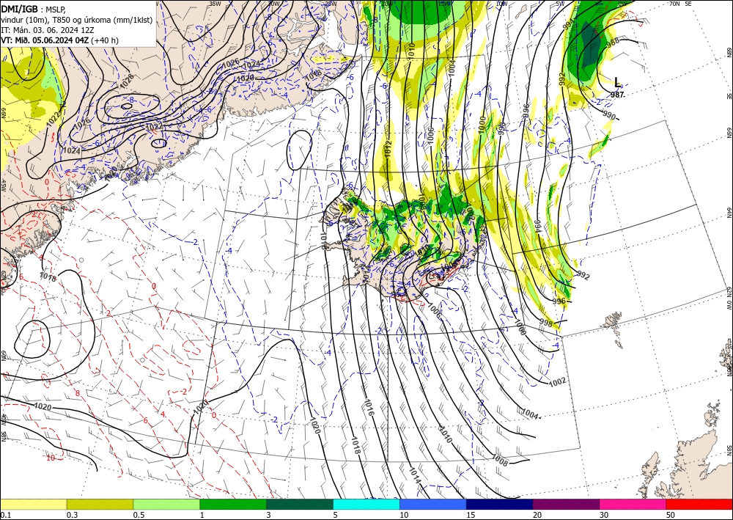The height and width of the screenshot is (520, 733).
Task: Pick the blue 10–15 legend swatch
Action: click(433, 504)
